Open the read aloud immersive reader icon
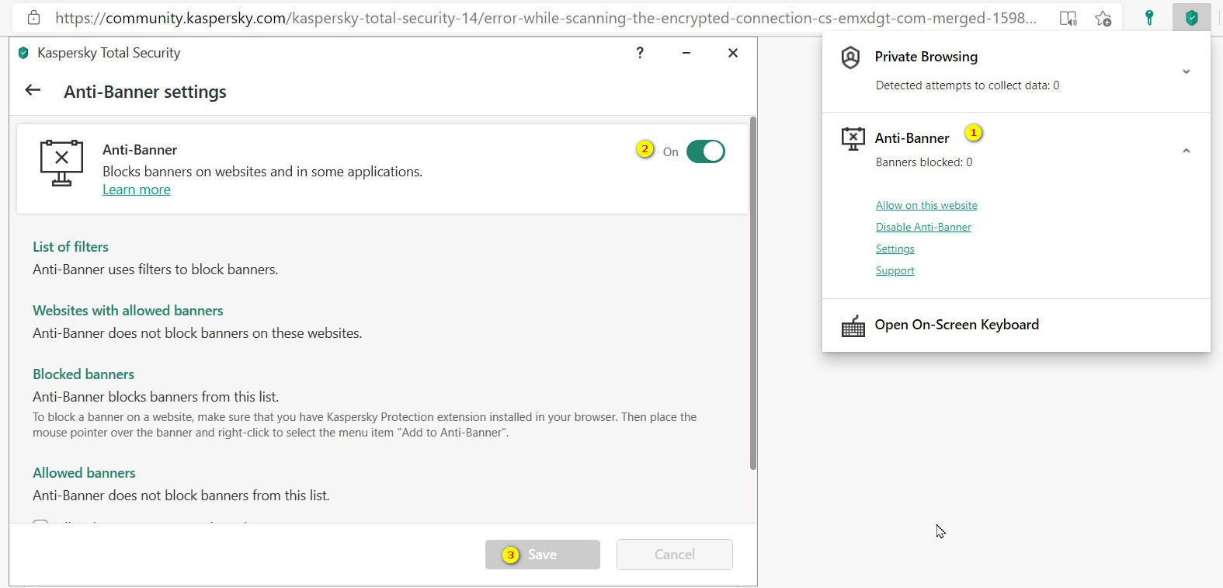This screenshot has height=588, width=1223. pyautogui.click(x=1068, y=18)
